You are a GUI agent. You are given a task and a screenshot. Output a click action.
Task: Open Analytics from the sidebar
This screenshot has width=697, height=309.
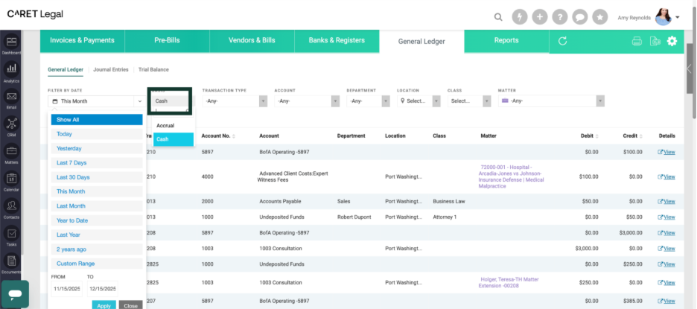(x=12, y=69)
